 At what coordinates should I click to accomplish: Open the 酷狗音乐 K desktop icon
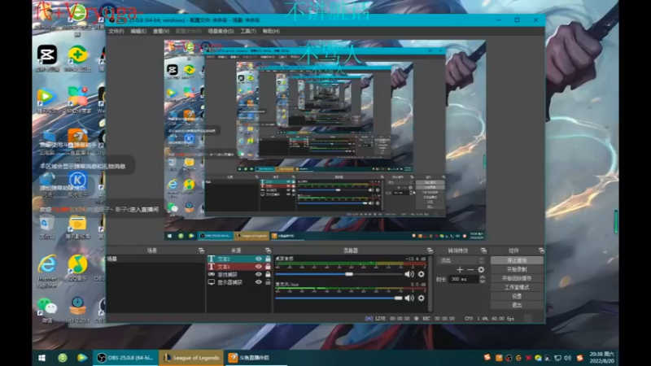point(77,185)
